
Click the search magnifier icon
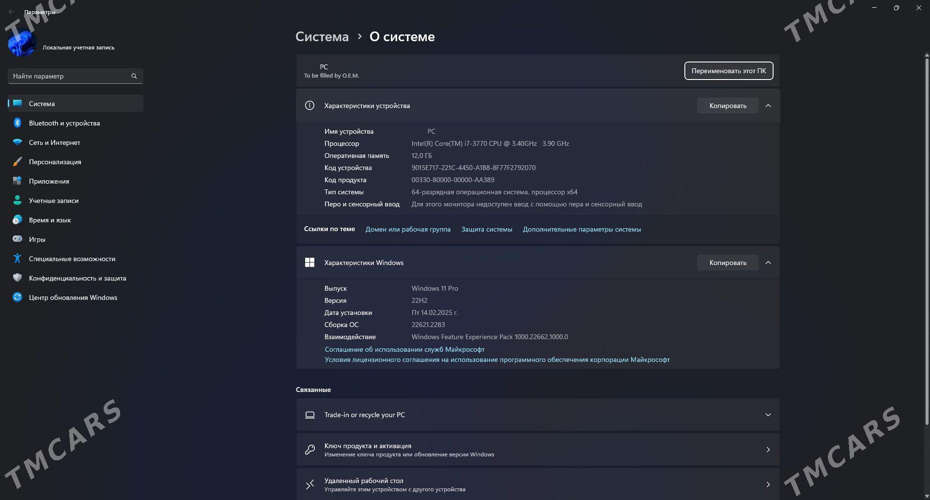pos(134,76)
